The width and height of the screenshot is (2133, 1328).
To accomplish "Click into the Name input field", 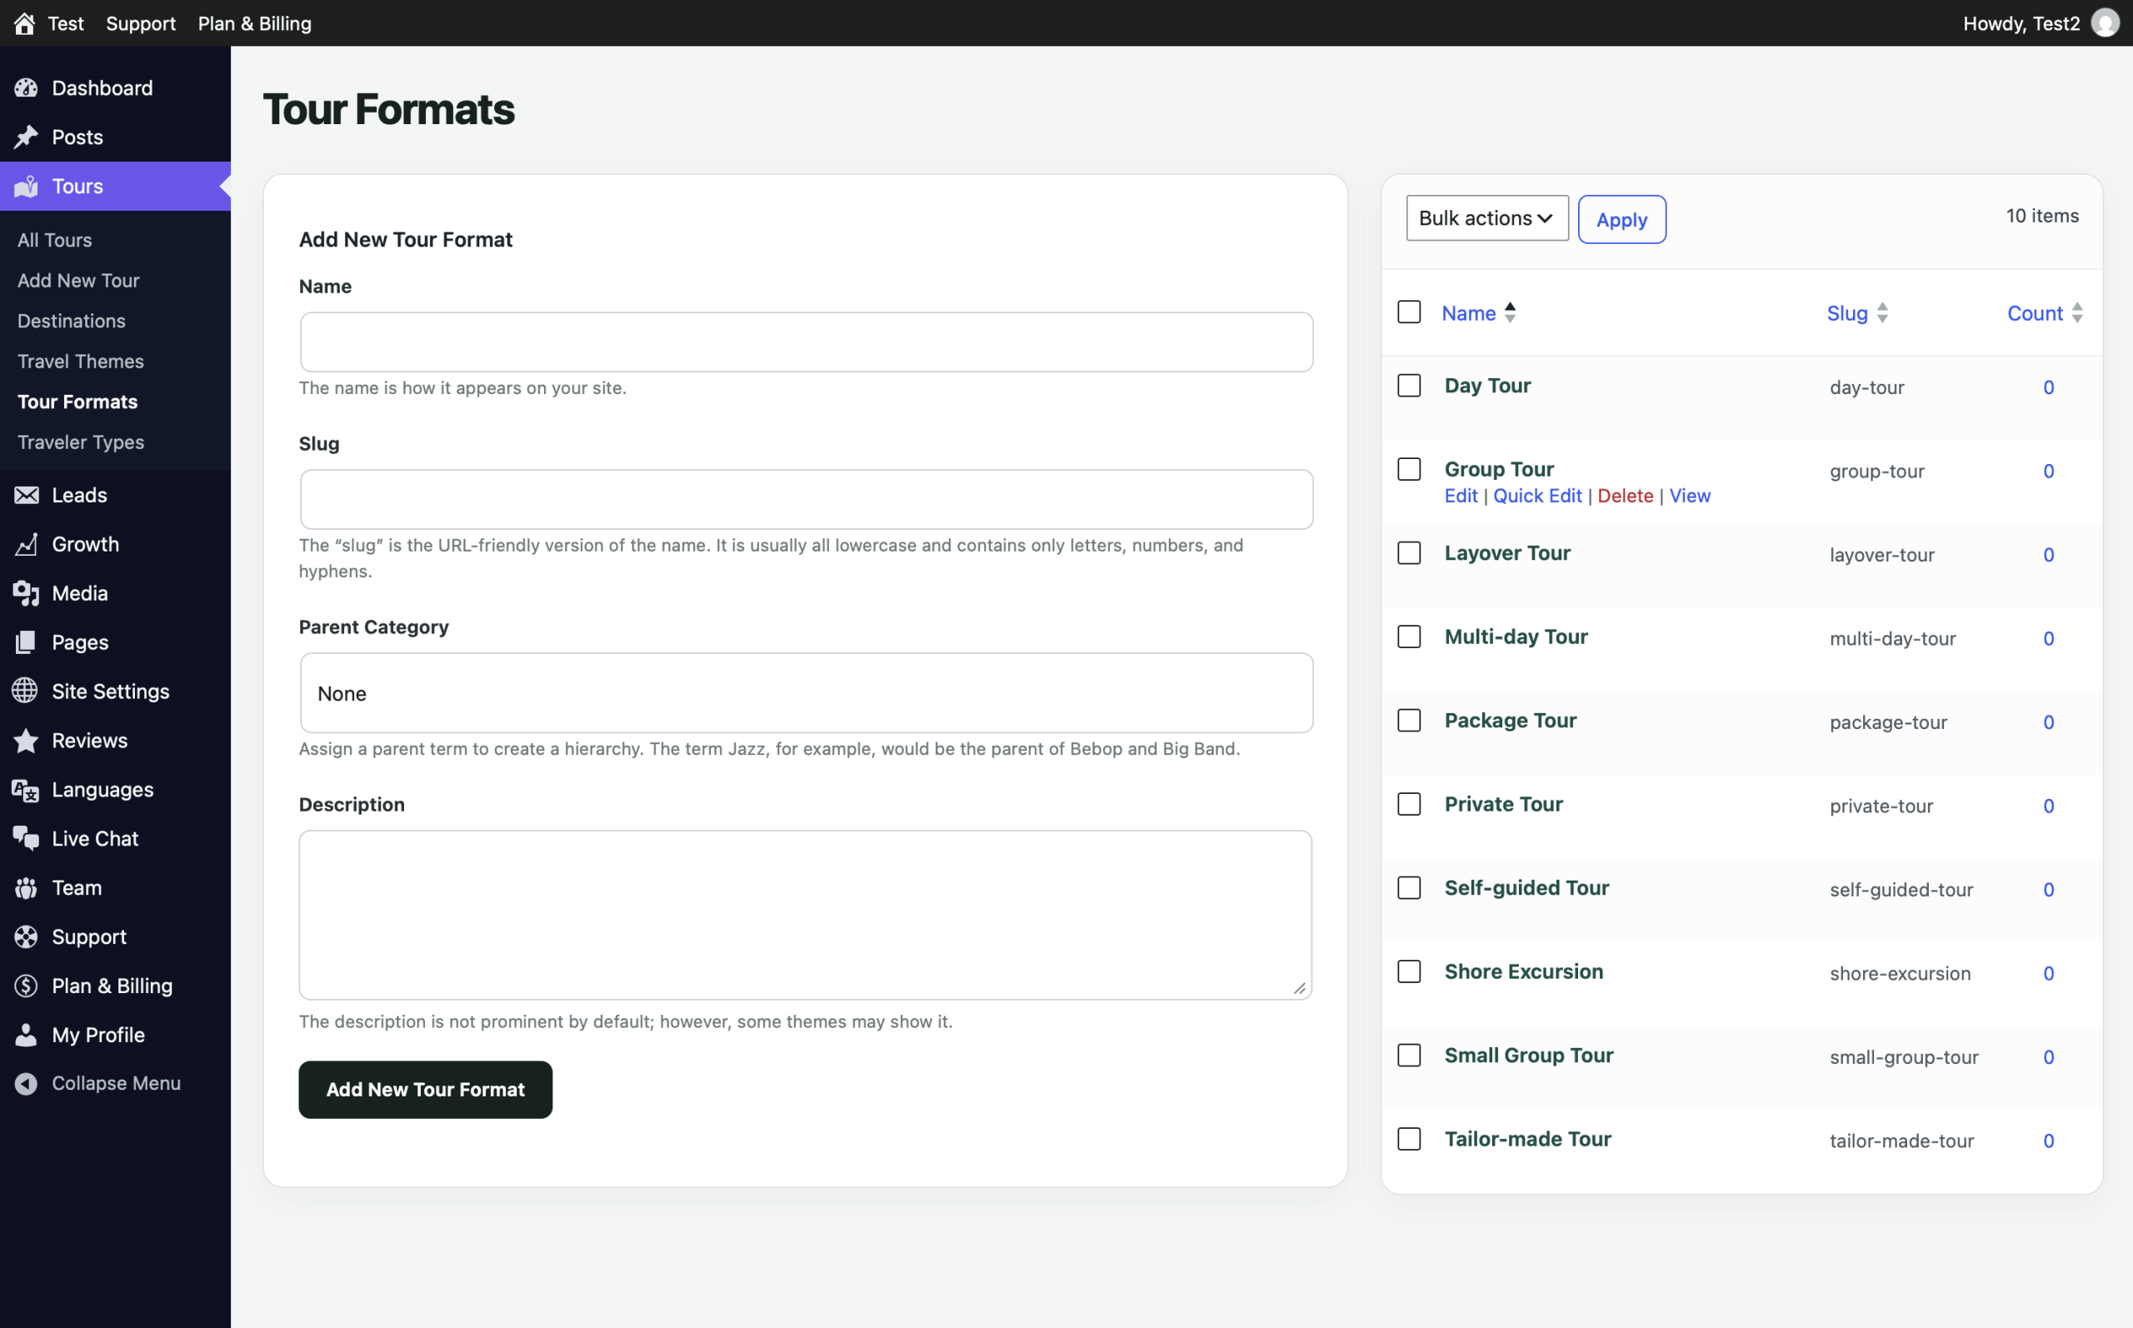I will [807, 342].
